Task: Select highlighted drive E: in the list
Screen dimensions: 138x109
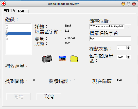Action: click(18, 33)
